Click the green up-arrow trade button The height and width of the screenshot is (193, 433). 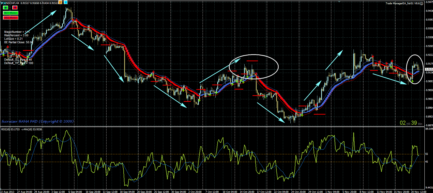click(x=6, y=8)
